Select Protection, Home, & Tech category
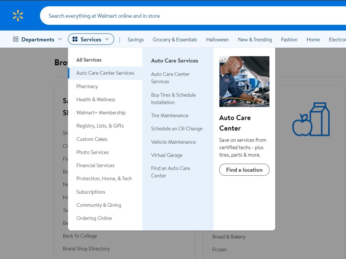This screenshot has height=259, width=346. pyautogui.click(x=104, y=178)
